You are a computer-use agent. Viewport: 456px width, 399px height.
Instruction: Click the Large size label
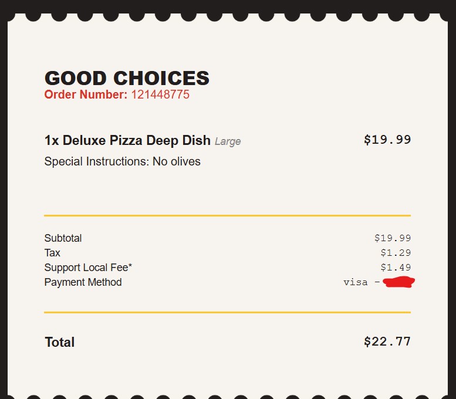228,141
